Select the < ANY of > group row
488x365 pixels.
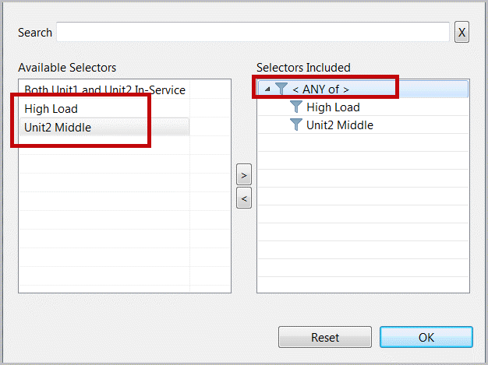pyautogui.click(x=363, y=89)
